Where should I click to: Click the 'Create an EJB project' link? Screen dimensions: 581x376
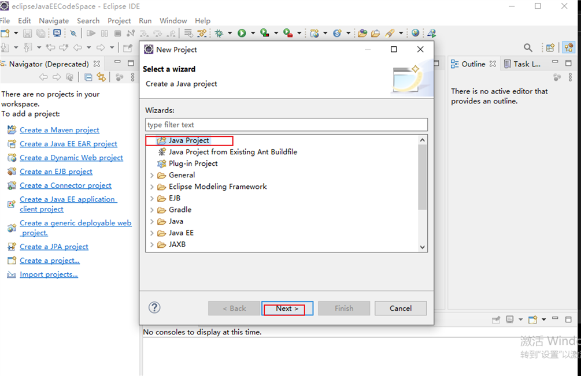(x=56, y=172)
